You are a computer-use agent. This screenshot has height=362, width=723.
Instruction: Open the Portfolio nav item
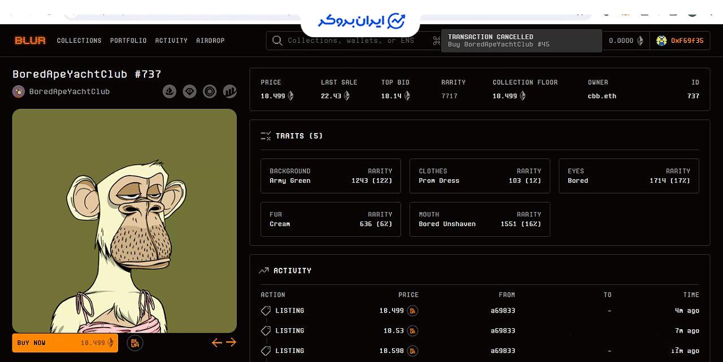click(128, 41)
